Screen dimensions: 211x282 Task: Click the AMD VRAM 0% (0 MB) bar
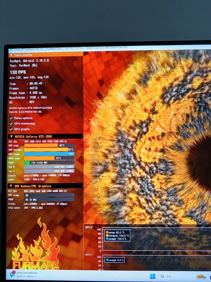(x=49, y=199)
